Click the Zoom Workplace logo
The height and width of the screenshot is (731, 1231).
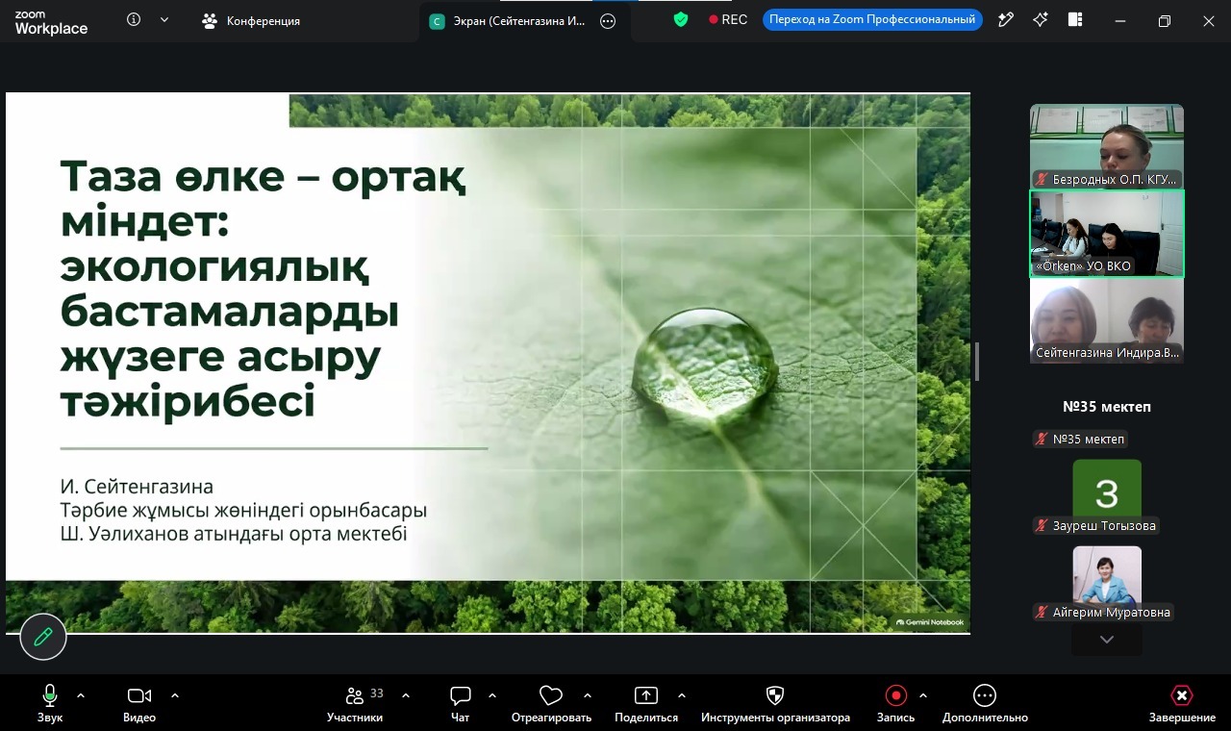tap(51, 23)
